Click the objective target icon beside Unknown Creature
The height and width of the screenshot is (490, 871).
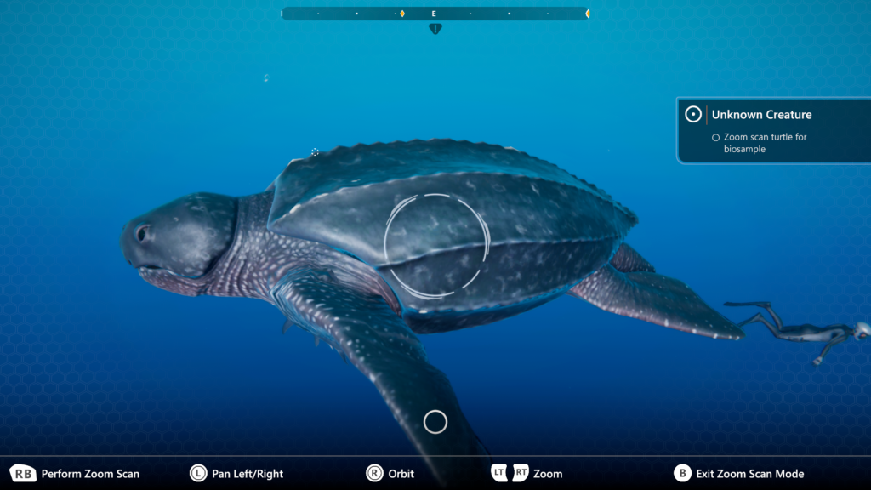click(x=692, y=115)
